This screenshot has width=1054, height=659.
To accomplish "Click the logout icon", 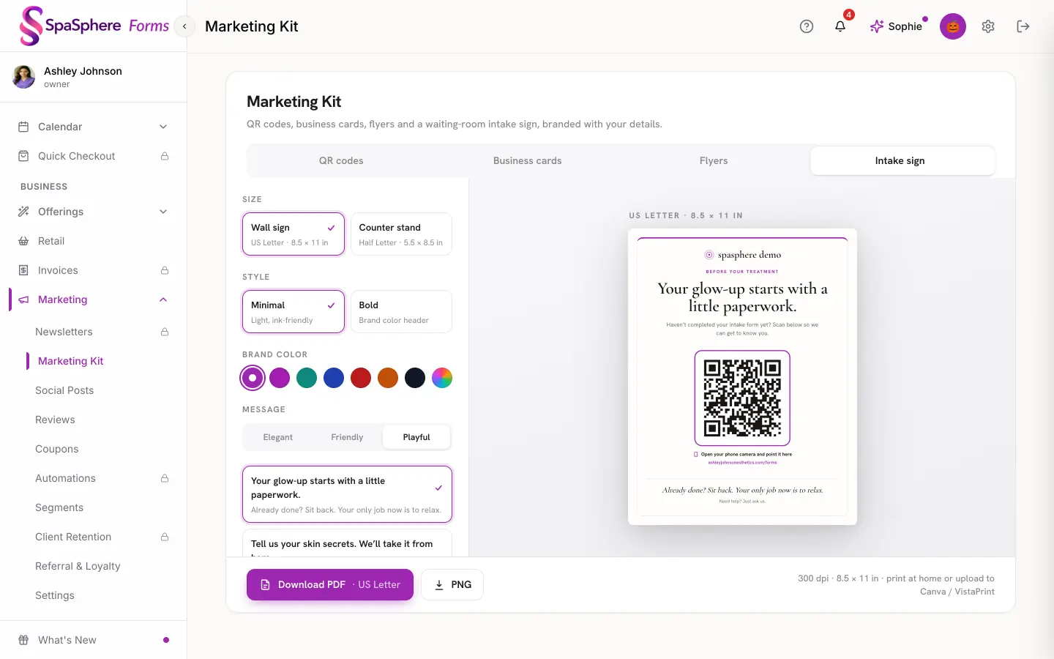I will click(1023, 26).
